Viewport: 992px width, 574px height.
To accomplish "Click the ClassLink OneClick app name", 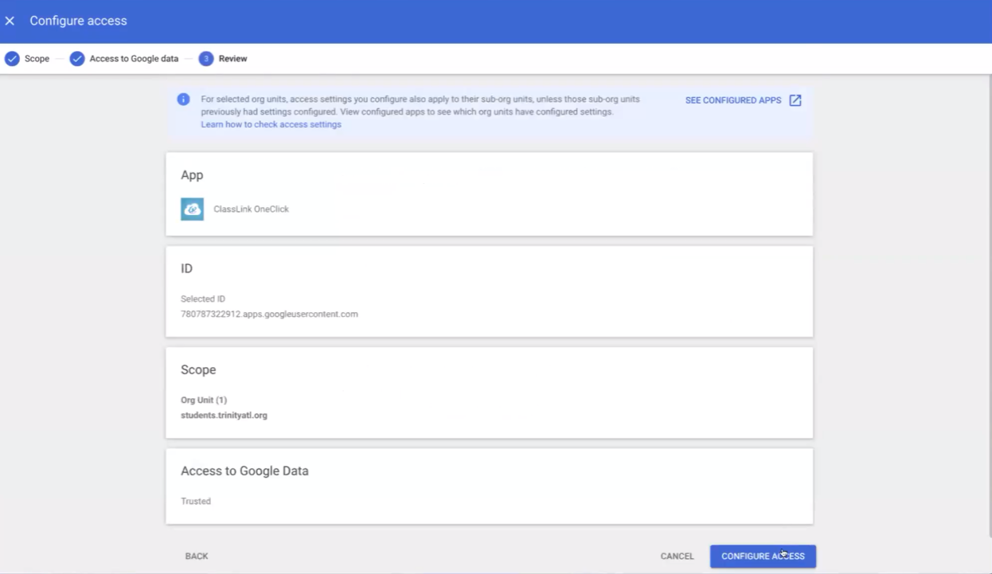I will pyautogui.click(x=251, y=209).
